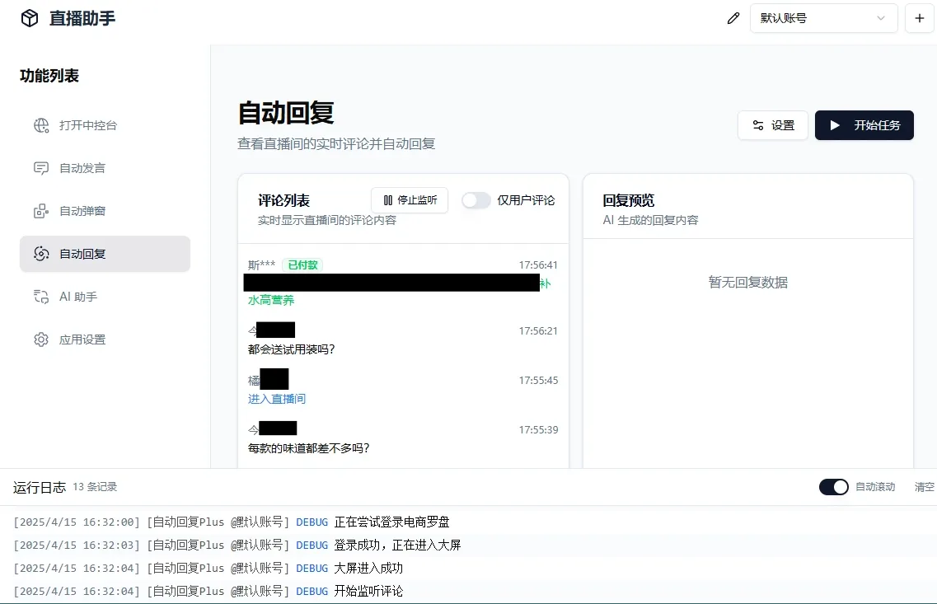Open the 默认账号 account dropdown
937x604 pixels.
tap(823, 18)
